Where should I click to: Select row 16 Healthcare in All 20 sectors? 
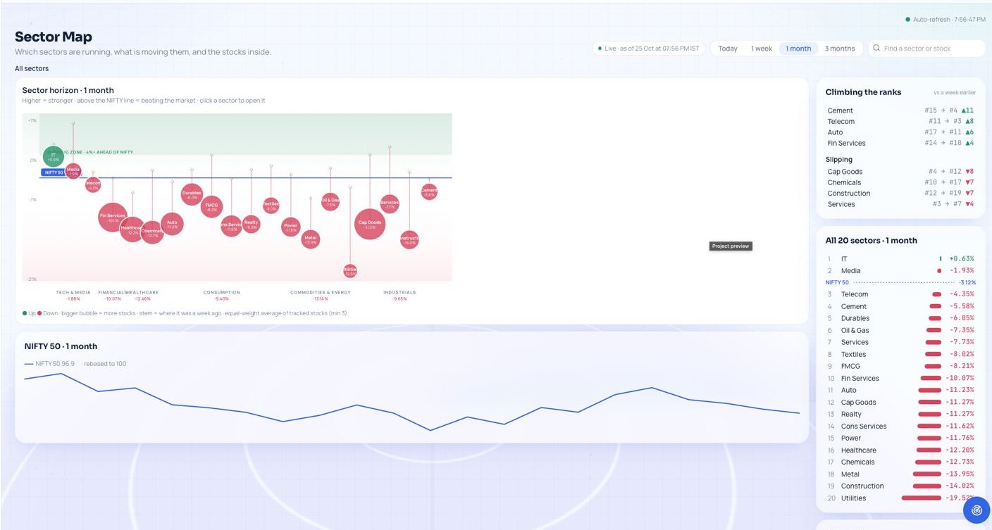tap(900, 450)
